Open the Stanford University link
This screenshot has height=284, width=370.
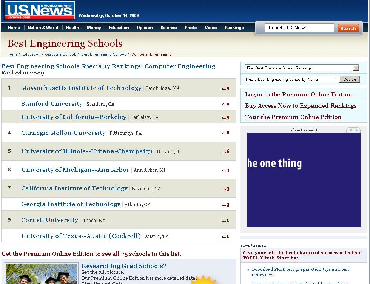click(x=52, y=103)
